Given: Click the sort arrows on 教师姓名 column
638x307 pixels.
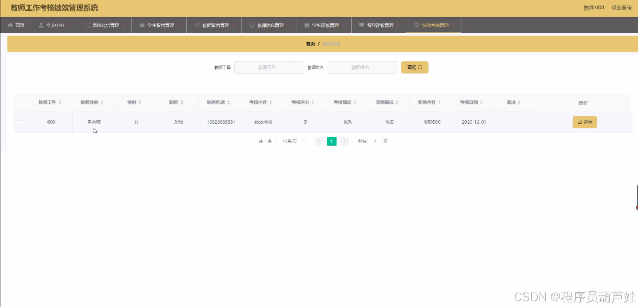Looking at the screenshot, I should [103, 102].
